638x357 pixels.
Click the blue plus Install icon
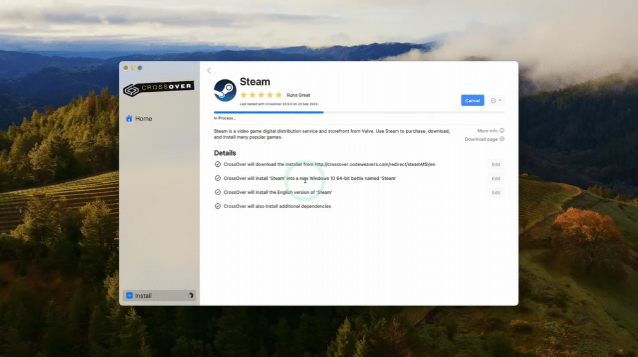click(x=130, y=295)
